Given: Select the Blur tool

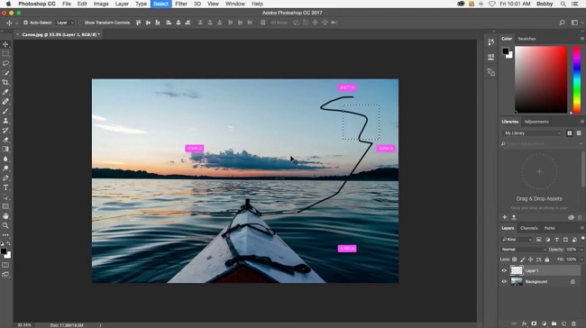Looking at the screenshot, I should [5, 159].
